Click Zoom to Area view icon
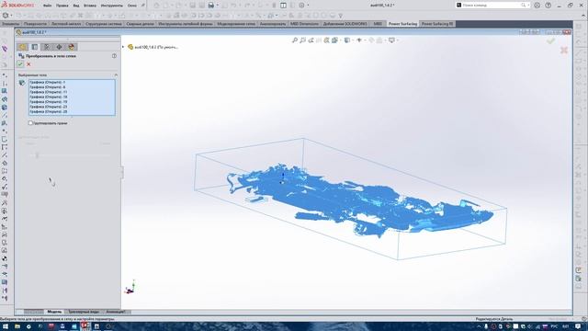This screenshot has height=331, width=588. [x=302, y=40]
